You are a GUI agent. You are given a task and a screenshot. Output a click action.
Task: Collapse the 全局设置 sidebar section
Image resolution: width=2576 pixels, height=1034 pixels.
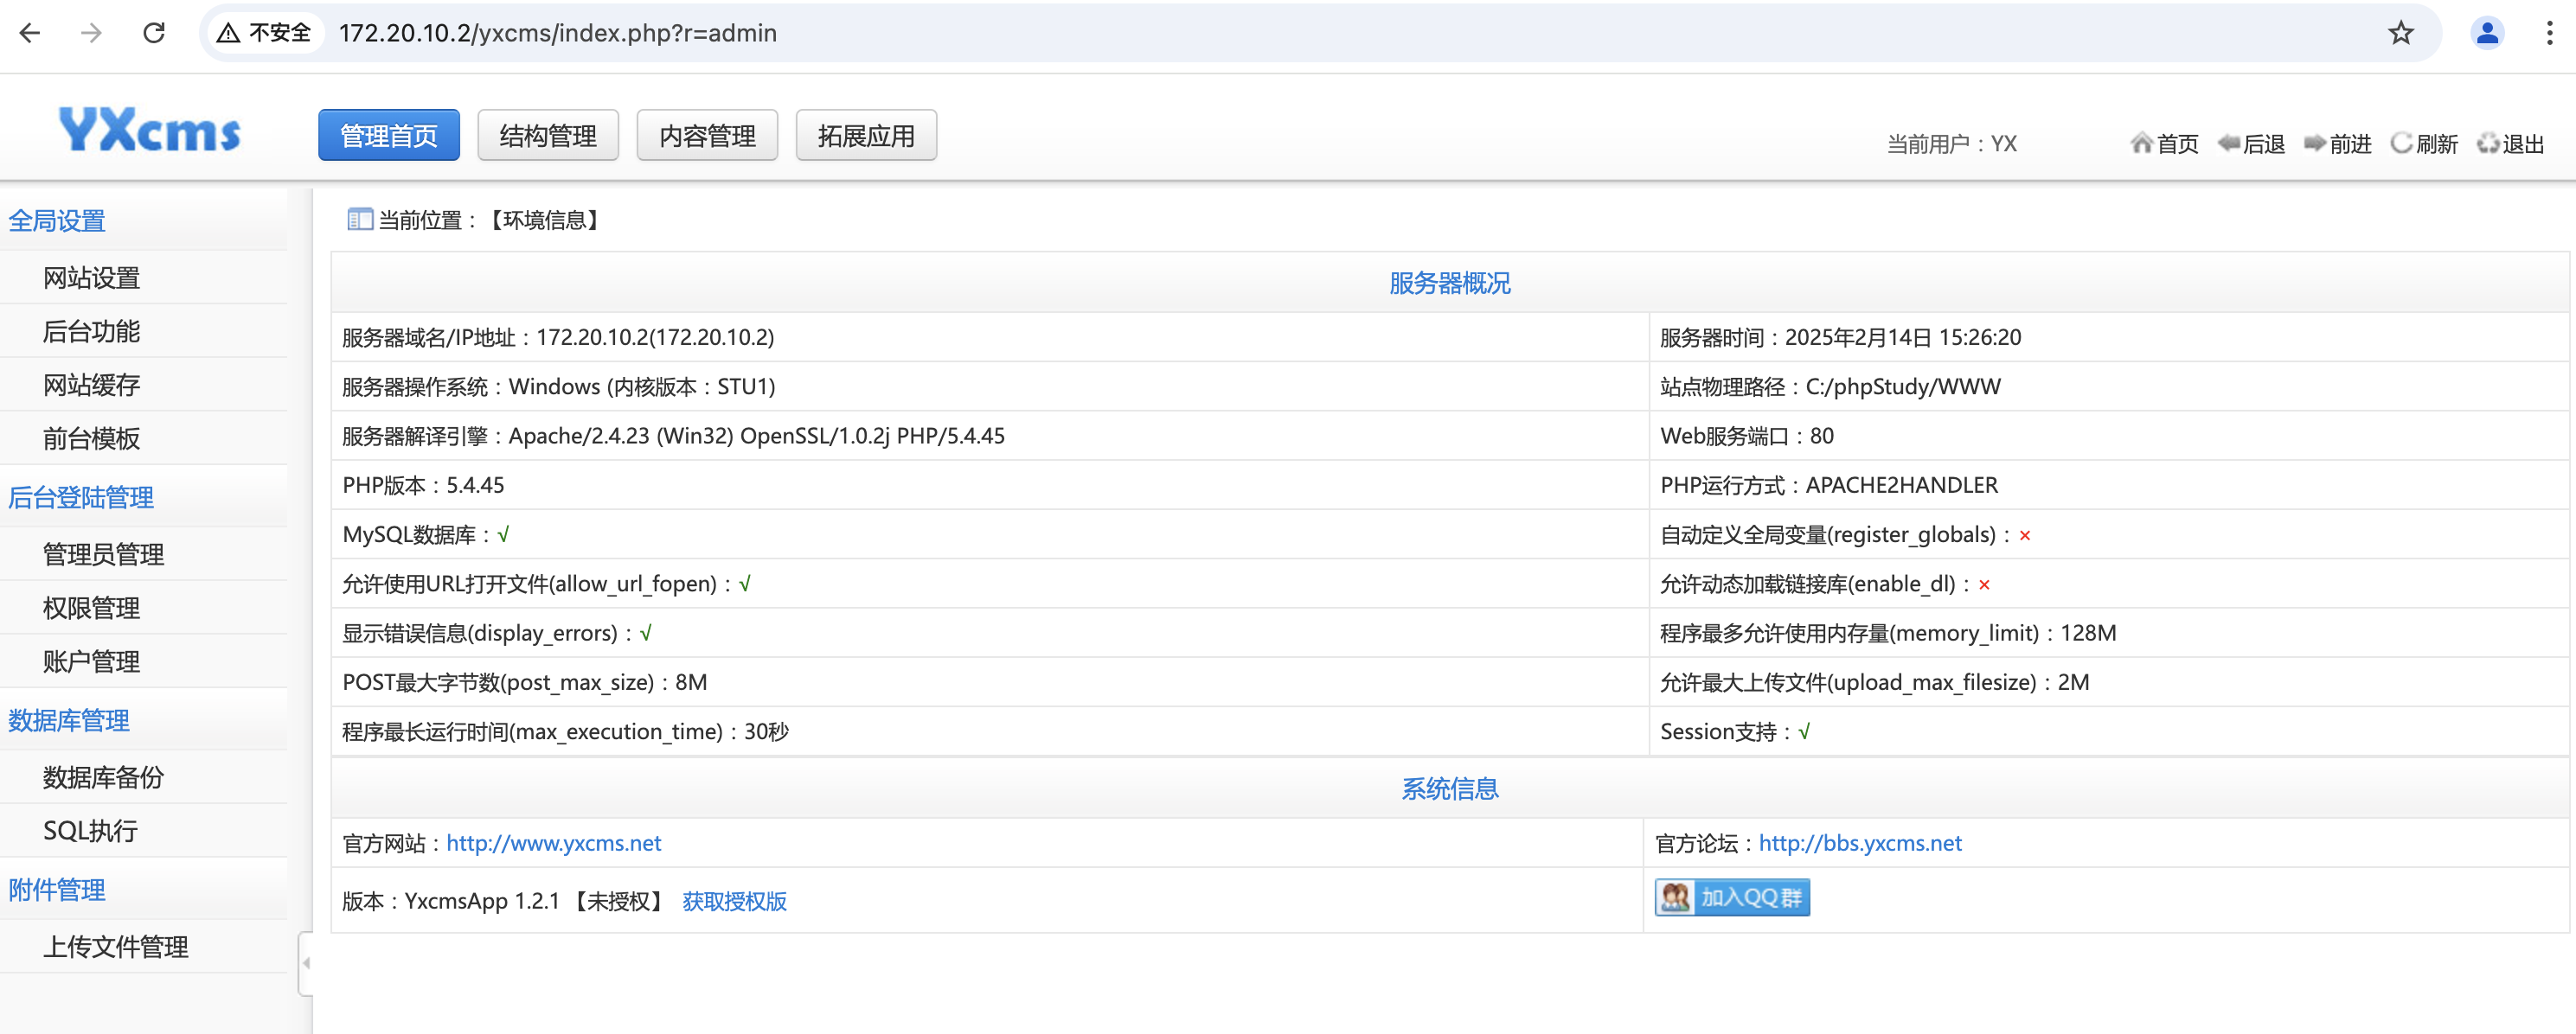[x=57, y=220]
